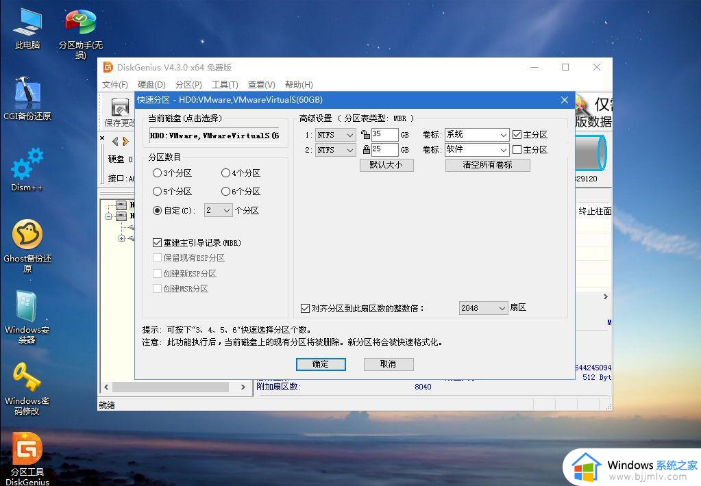Open Ghost备份还原 desktop icon

click(27, 246)
